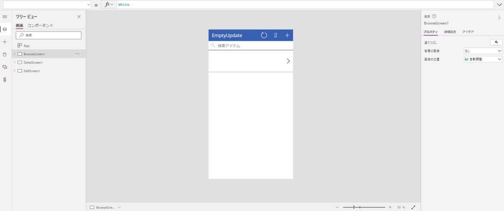Expand the formula bar with chevron

click(499, 5)
